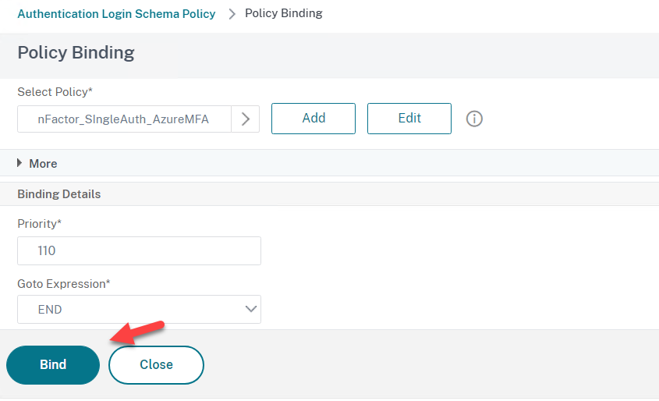
Task: Open the Goto Expression END dropdown
Action: 139,310
